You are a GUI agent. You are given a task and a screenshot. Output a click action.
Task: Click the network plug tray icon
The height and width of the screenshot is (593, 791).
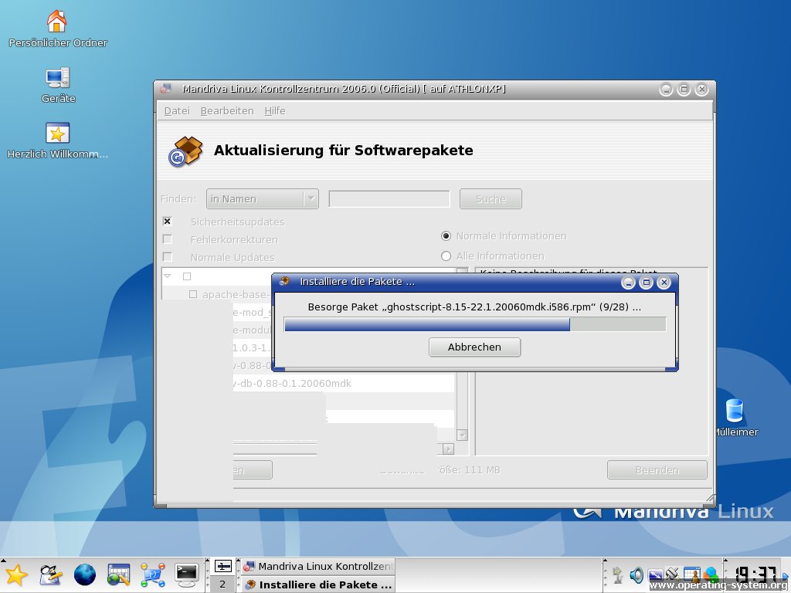point(673,574)
